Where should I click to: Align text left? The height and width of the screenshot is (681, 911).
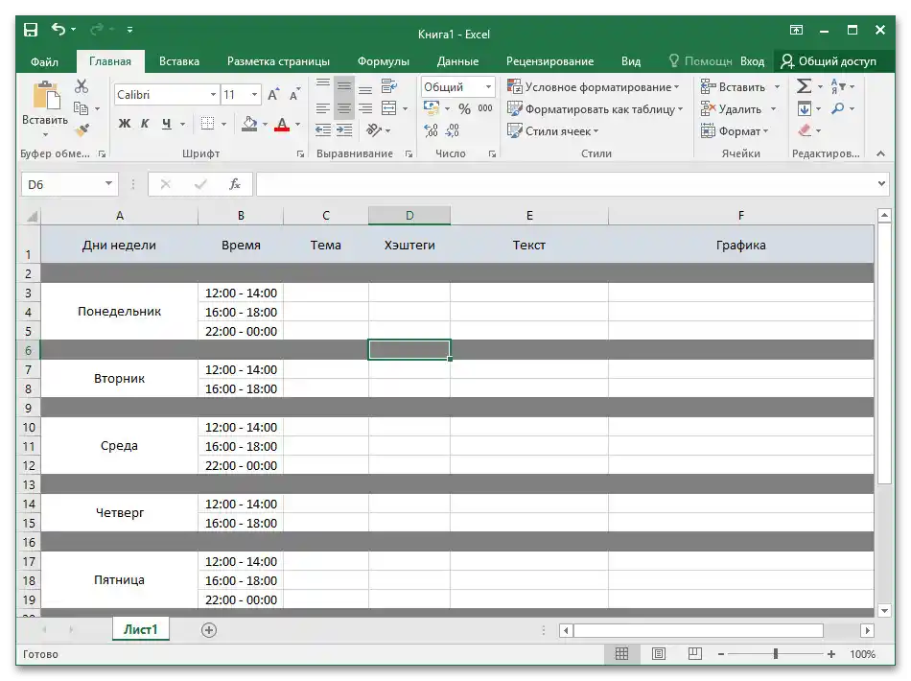pyautogui.click(x=323, y=108)
